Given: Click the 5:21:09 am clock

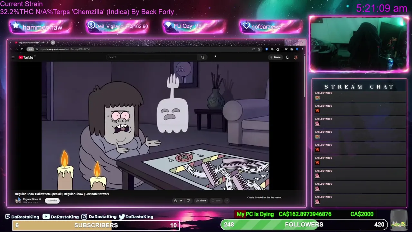Looking at the screenshot, I should tap(382, 8).
